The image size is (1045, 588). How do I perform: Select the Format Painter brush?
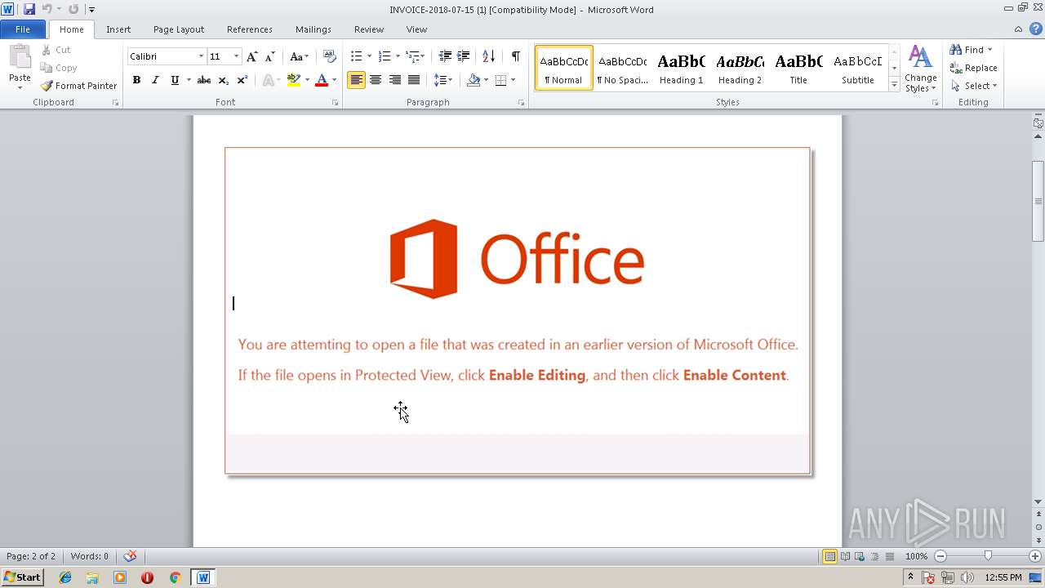(x=79, y=86)
